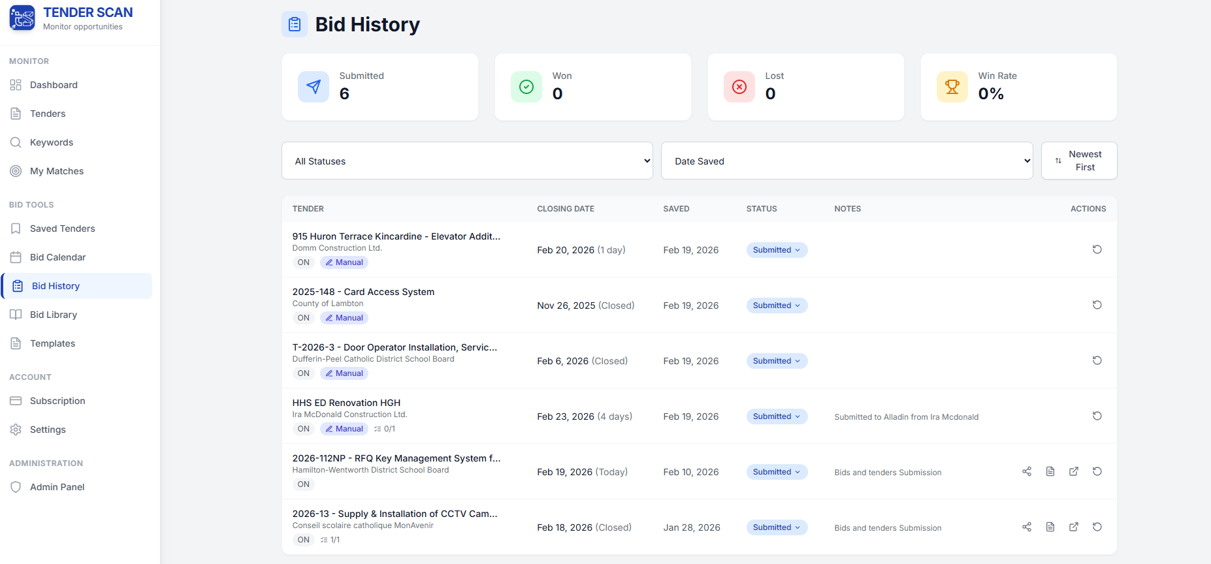
Task: Change status for Door Operator Installation bid
Action: coord(777,361)
